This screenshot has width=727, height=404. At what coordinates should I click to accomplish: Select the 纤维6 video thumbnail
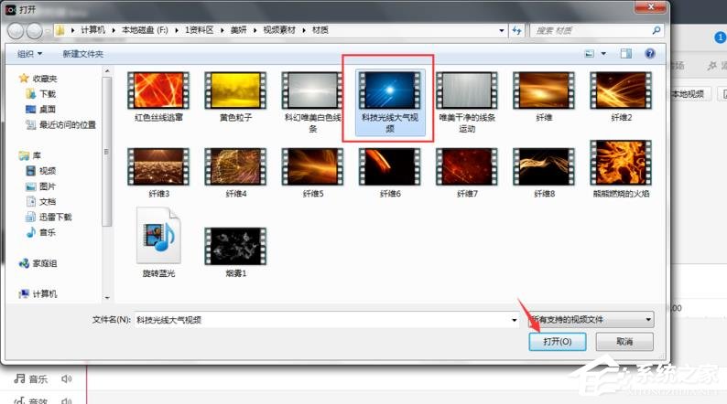390,167
